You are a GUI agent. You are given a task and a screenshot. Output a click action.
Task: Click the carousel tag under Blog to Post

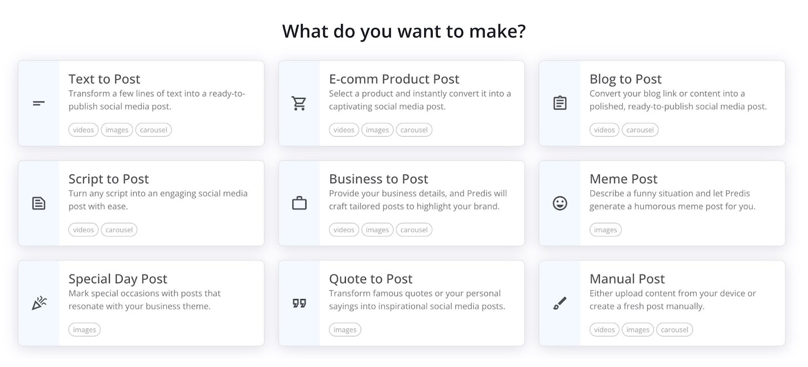640,130
